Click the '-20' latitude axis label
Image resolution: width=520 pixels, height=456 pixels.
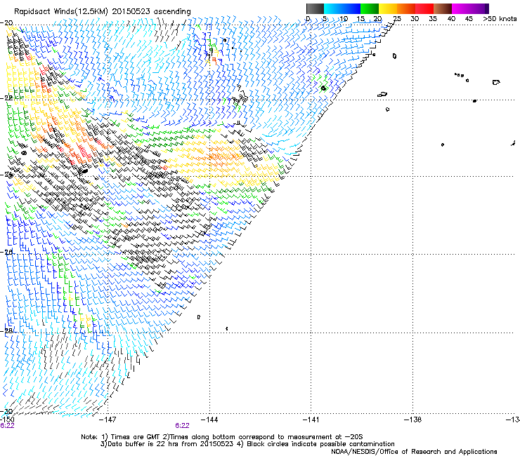click(x=6, y=23)
